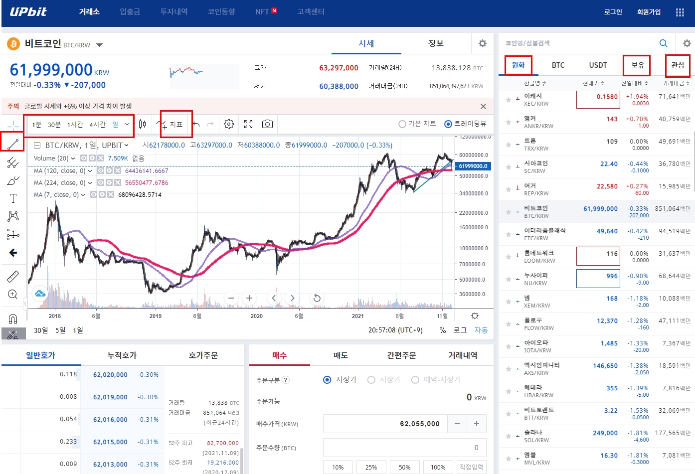Hide the Volume (20) indicator with eye
The image size is (695, 474).
coord(84,158)
